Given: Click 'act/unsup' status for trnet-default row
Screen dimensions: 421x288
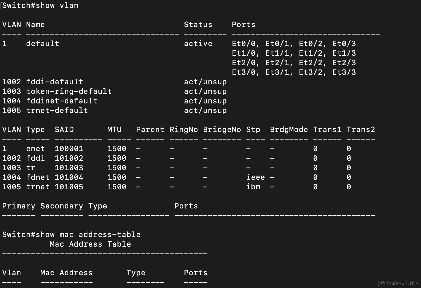Looking at the screenshot, I should click(205, 111).
